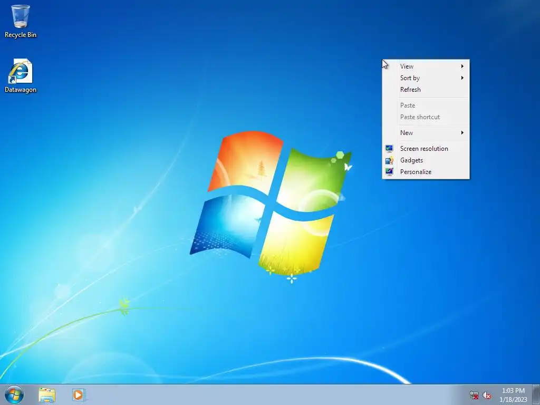Screen dimensions: 540x405
Task: Expand the arrow beside Sort by
Action: (x=462, y=78)
